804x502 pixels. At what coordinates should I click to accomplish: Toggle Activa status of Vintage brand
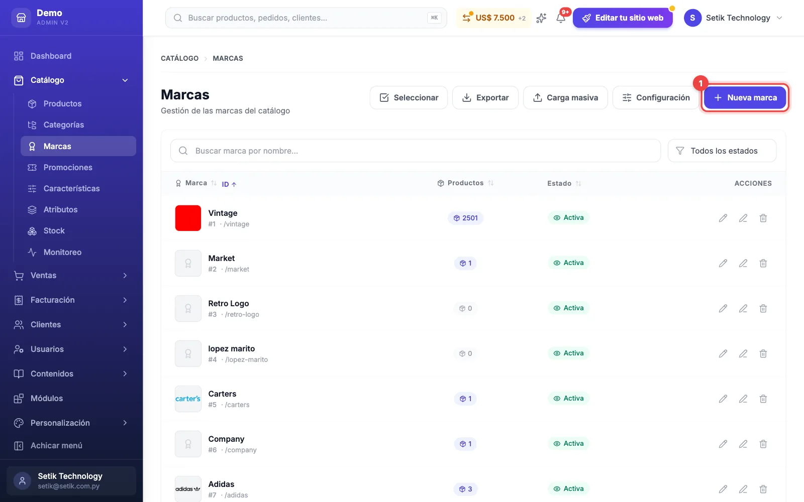tap(568, 218)
